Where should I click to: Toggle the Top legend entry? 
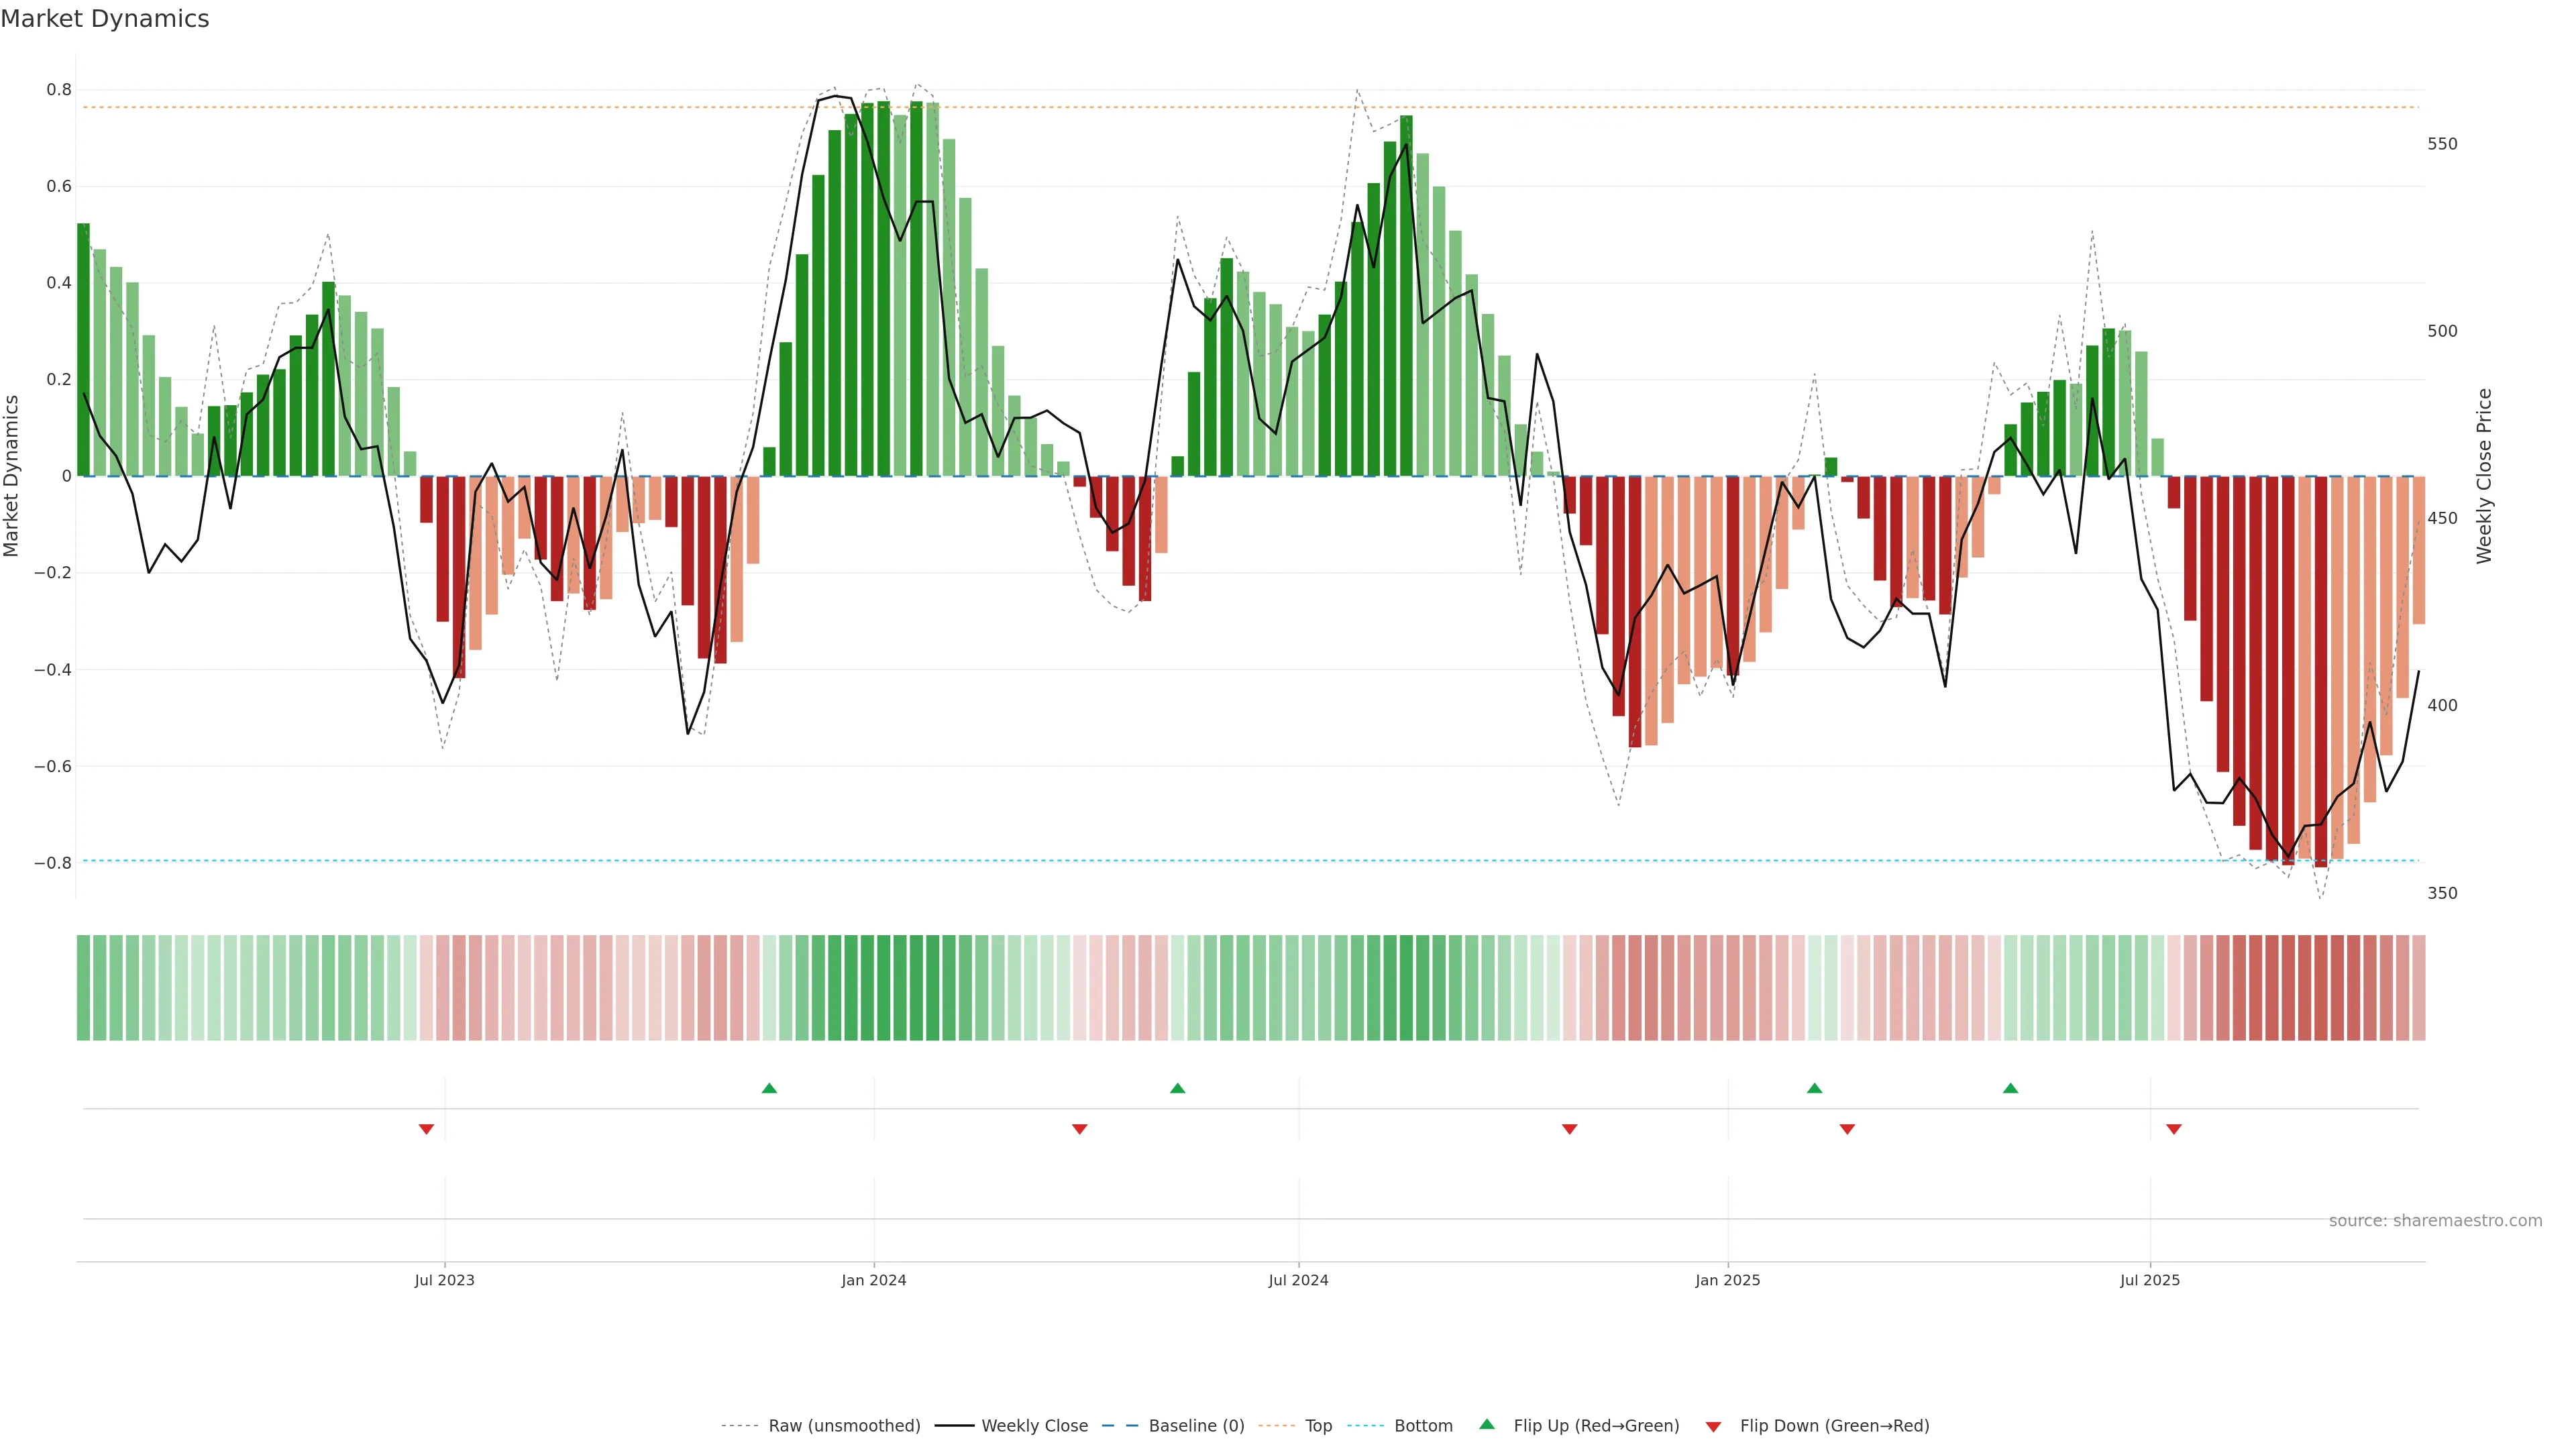pos(1318,1425)
